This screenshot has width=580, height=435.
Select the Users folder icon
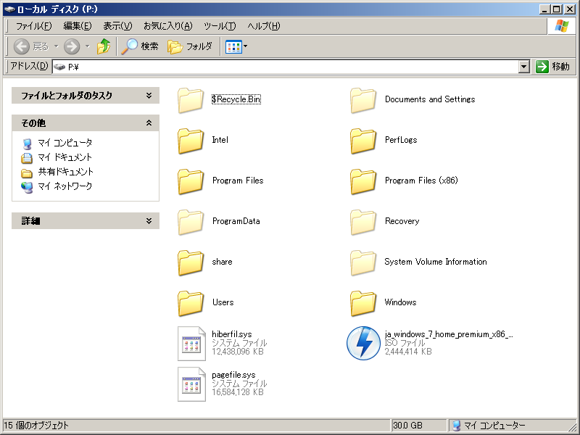(x=191, y=302)
